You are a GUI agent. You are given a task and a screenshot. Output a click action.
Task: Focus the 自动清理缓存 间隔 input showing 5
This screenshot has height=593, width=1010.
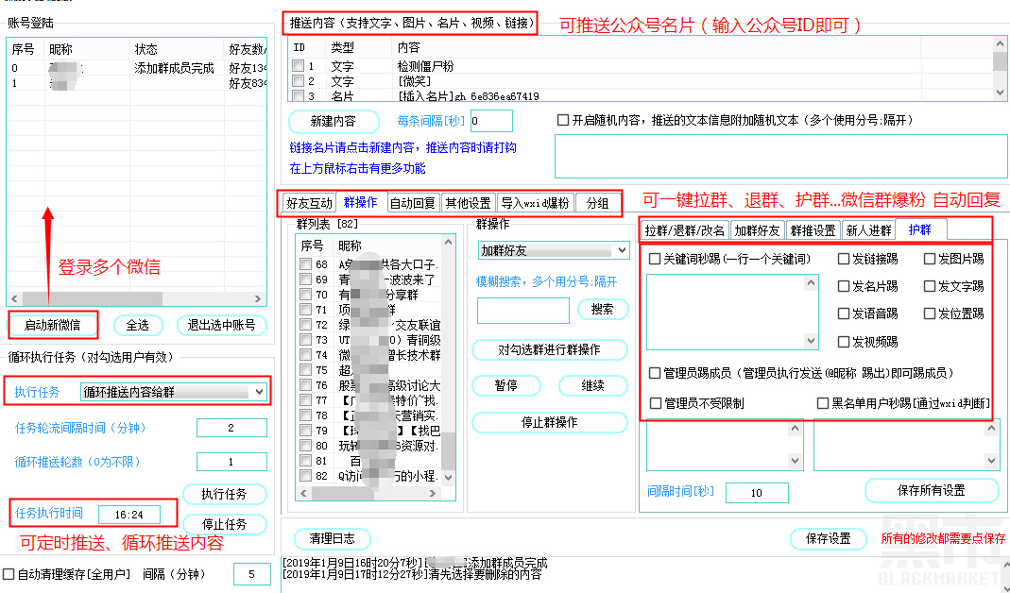252,574
